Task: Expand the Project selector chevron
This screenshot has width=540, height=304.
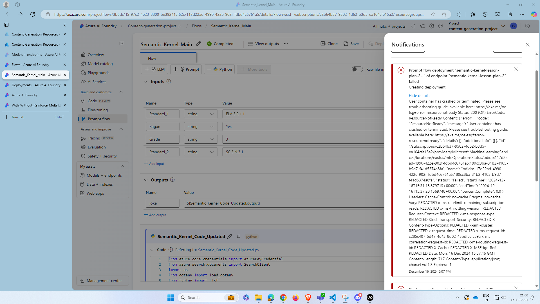Action: (503, 26)
